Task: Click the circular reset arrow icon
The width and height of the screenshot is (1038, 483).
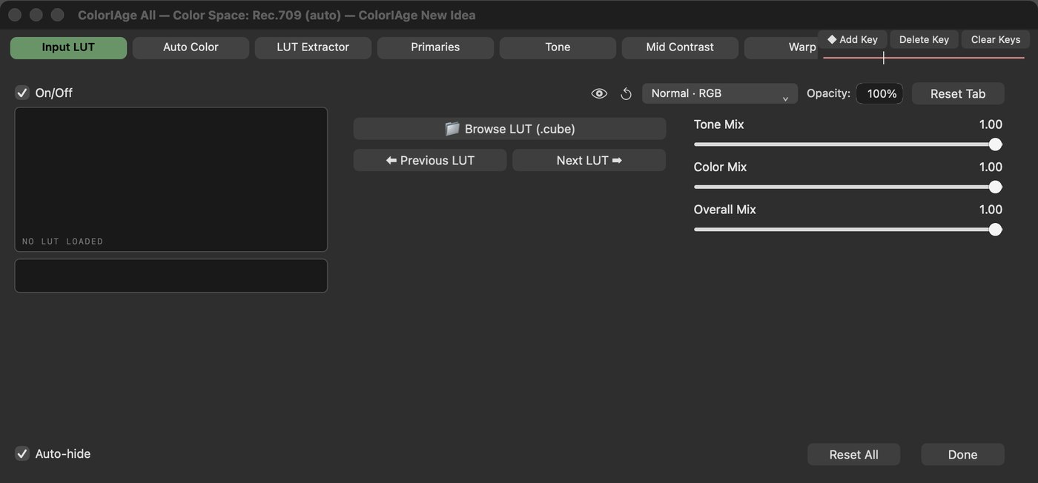Action: 626,93
